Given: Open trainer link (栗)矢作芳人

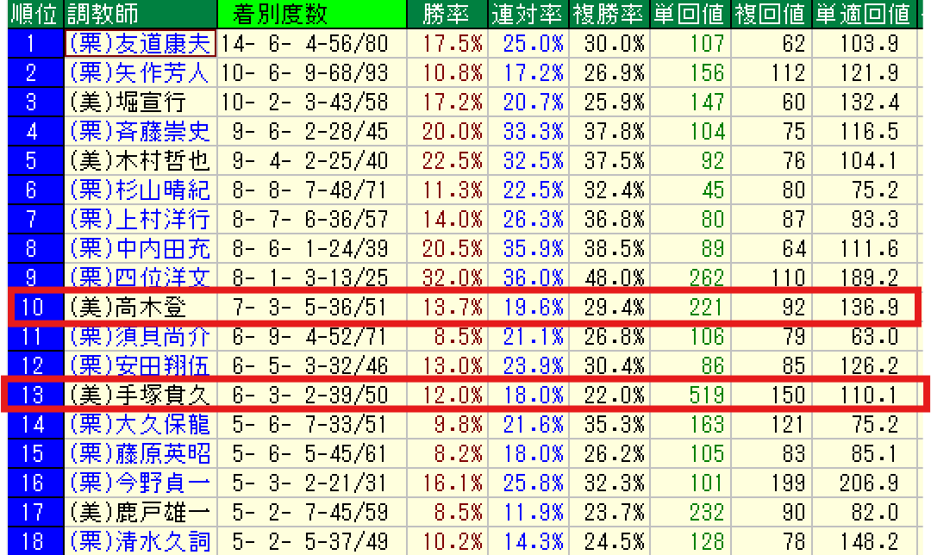Looking at the screenshot, I should (x=139, y=72).
